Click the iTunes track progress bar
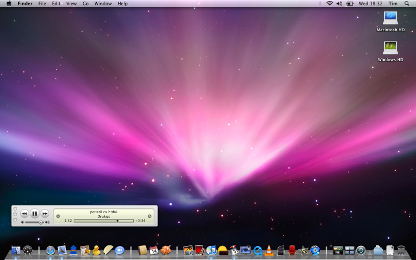The width and height of the screenshot is (416, 260). click(x=103, y=220)
